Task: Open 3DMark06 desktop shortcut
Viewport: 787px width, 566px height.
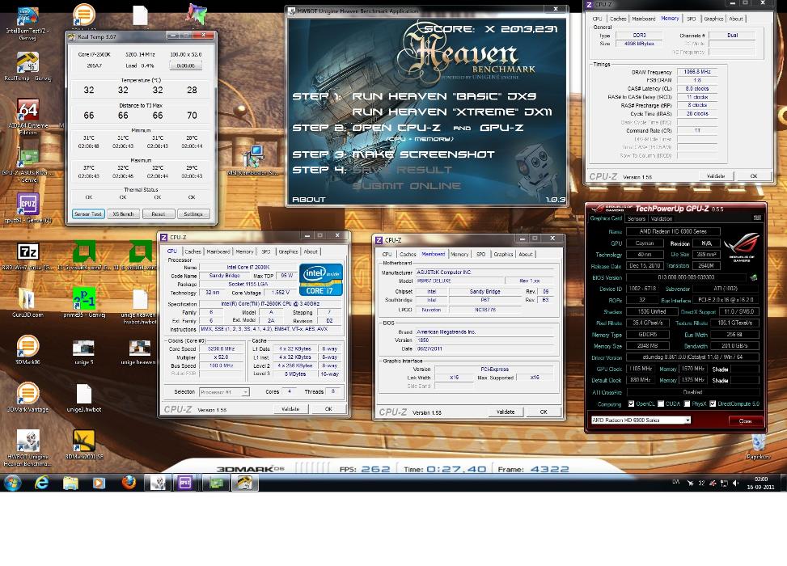Action: pos(28,350)
